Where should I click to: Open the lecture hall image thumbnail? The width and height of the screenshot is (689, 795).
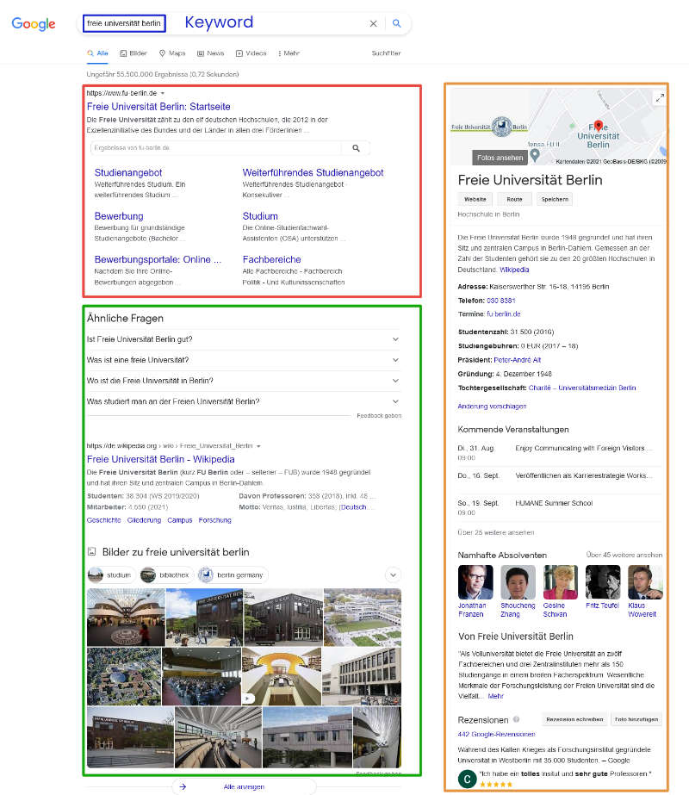(202, 676)
